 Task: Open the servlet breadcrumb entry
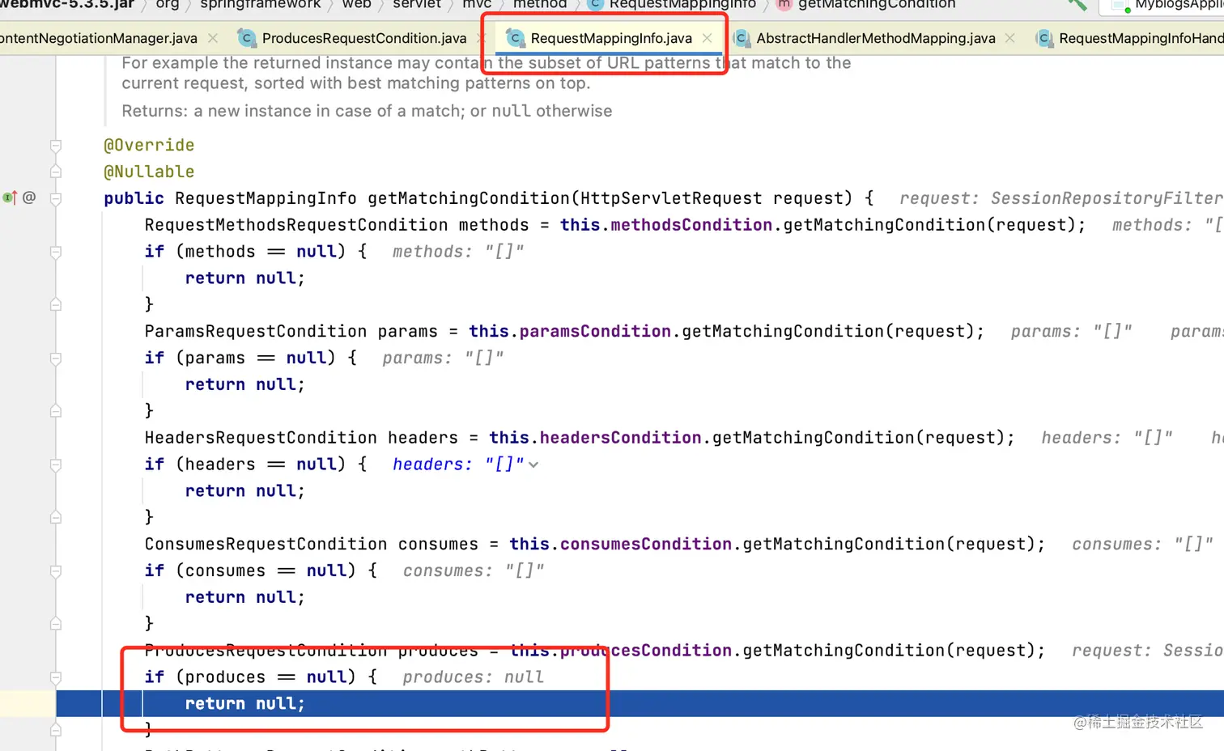[415, 5]
